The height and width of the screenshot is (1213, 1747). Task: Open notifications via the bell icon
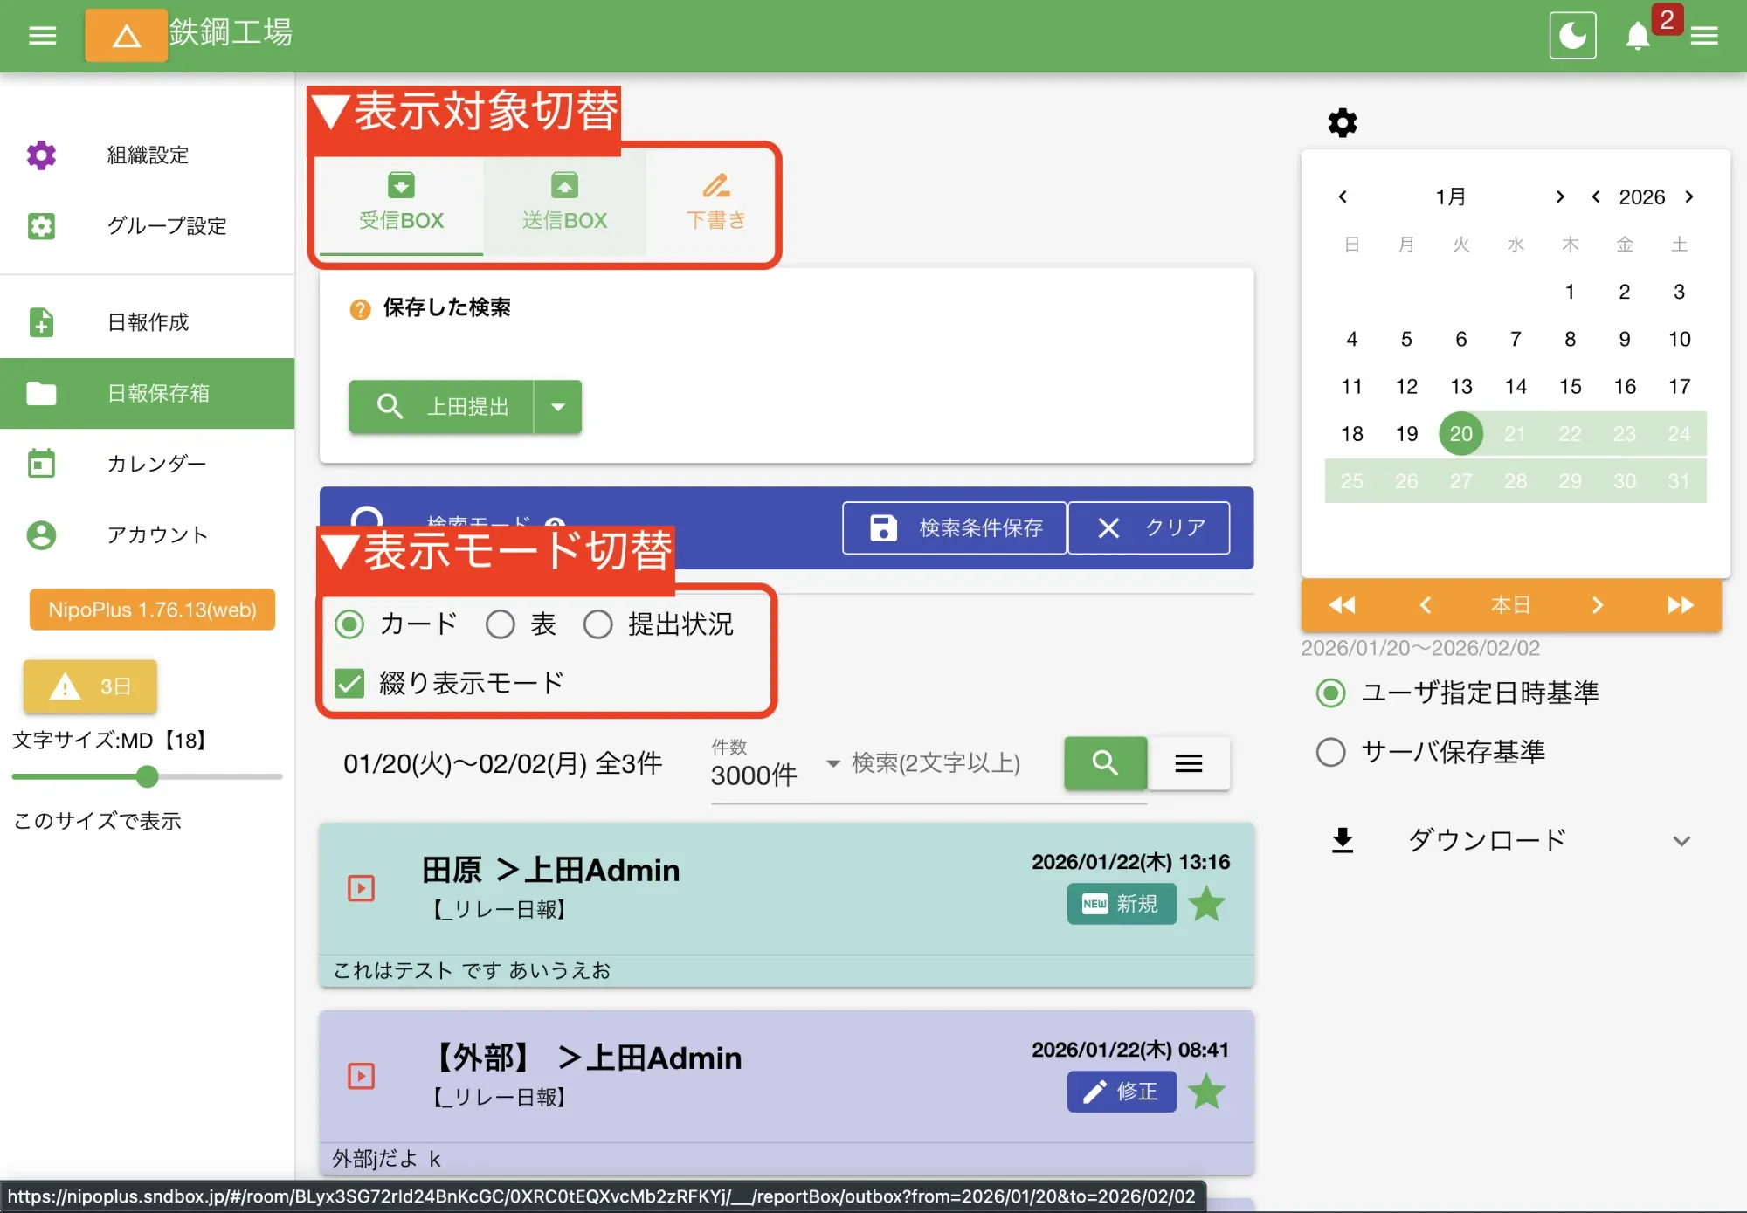pos(1637,36)
